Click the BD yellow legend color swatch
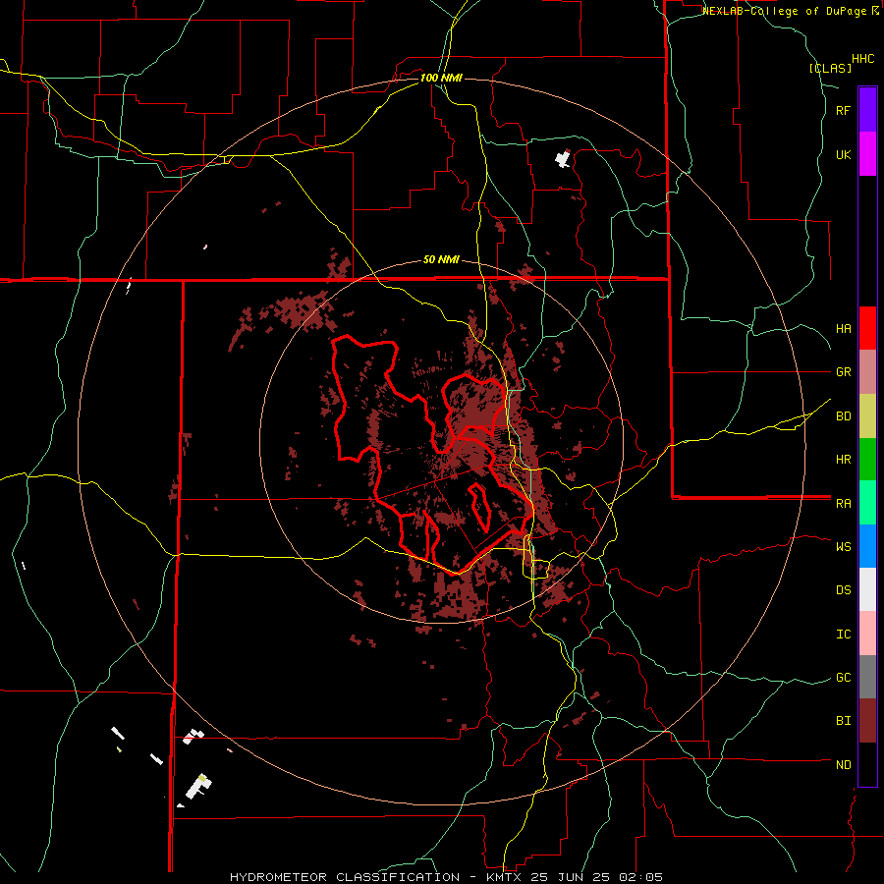The image size is (884, 884). pyautogui.click(x=867, y=415)
